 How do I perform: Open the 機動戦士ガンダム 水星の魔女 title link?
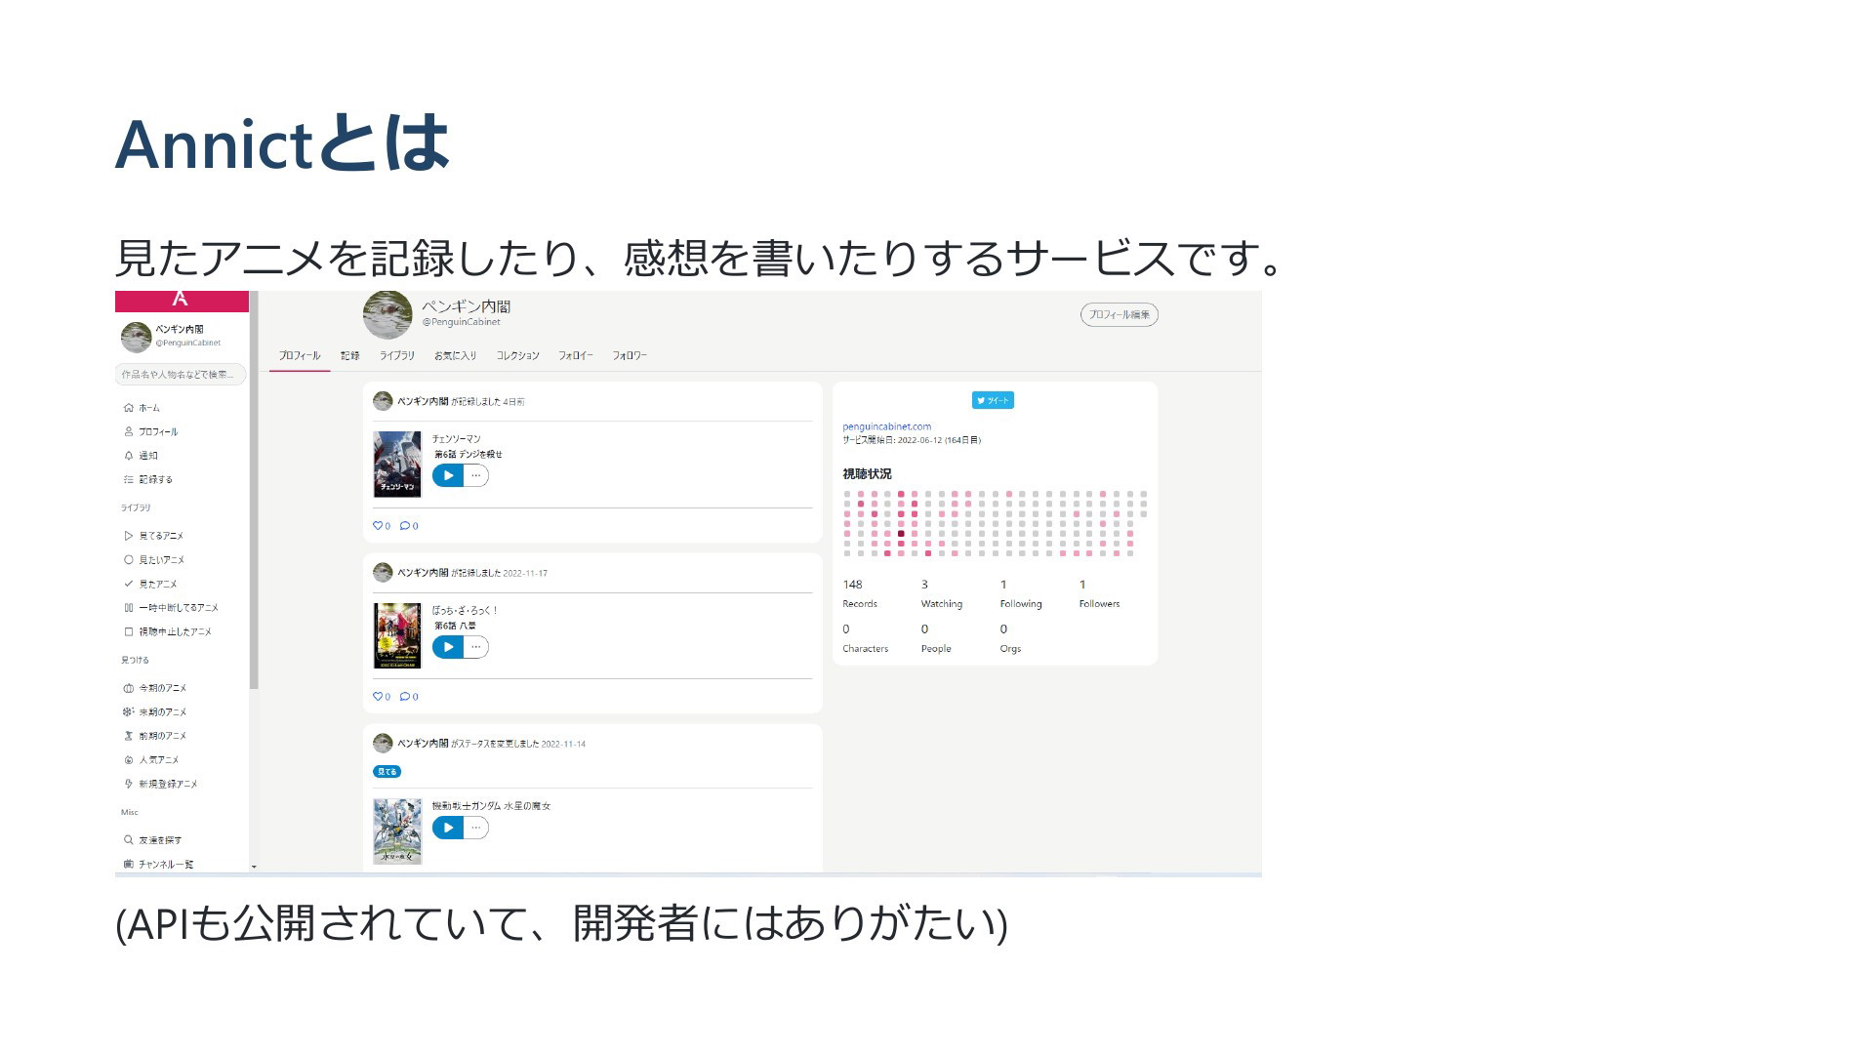pyautogui.click(x=492, y=806)
